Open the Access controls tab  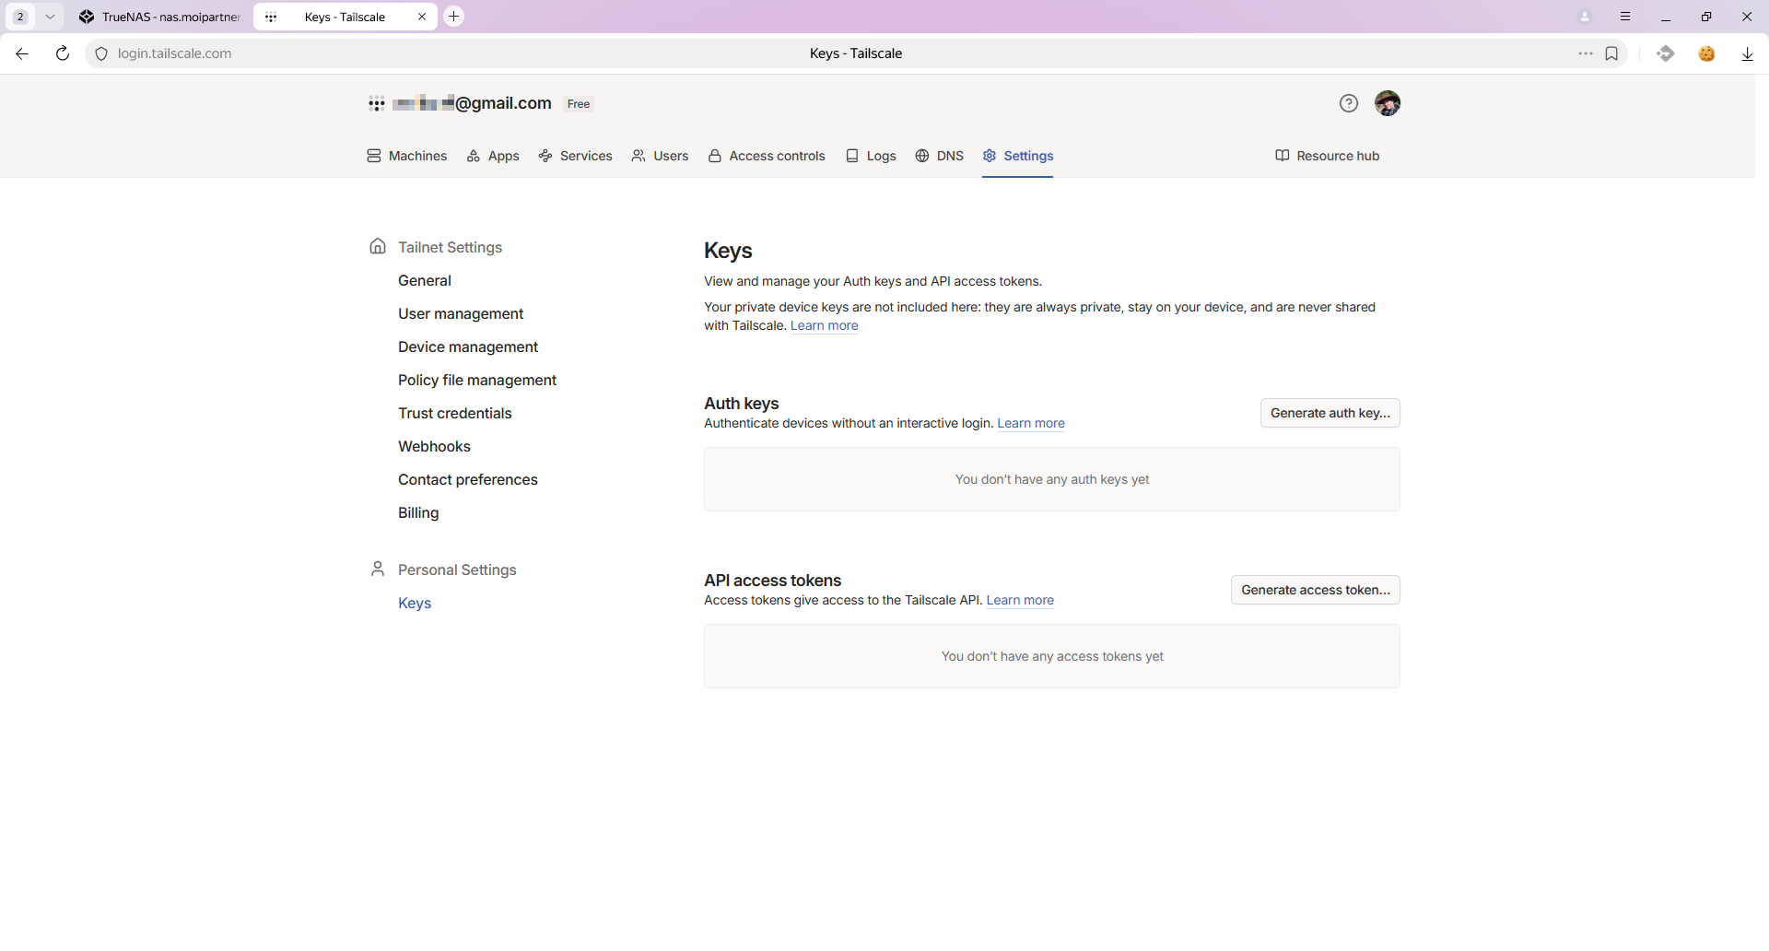point(767,156)
